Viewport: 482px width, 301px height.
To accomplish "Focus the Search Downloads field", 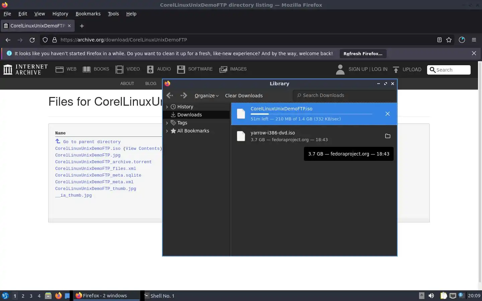I will [344, 95].
